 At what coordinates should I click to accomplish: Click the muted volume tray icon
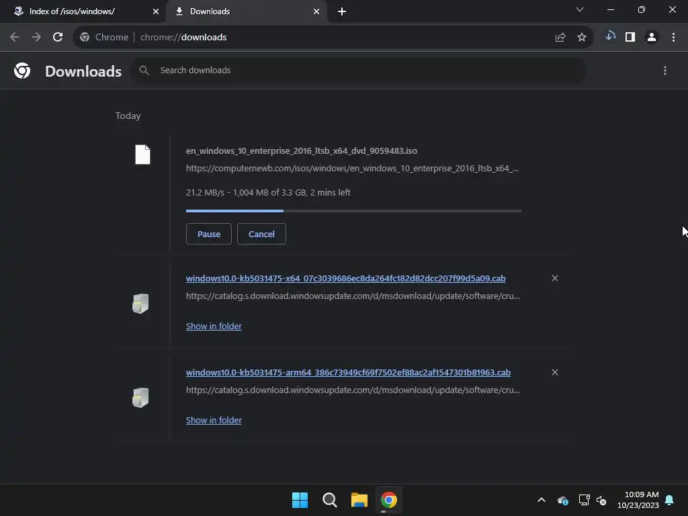tap(601, 500)
